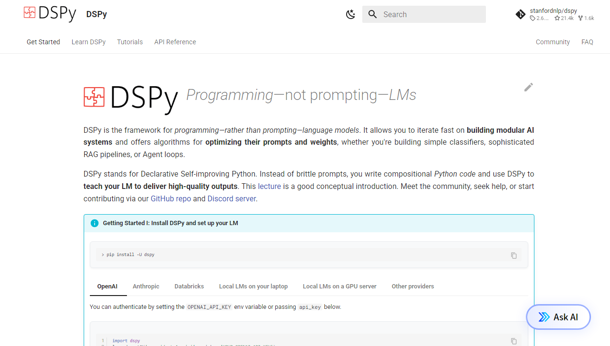Viewport: 610px width, 346px height.
Task: Go to the API Reference tab
Action: [175, 42]
